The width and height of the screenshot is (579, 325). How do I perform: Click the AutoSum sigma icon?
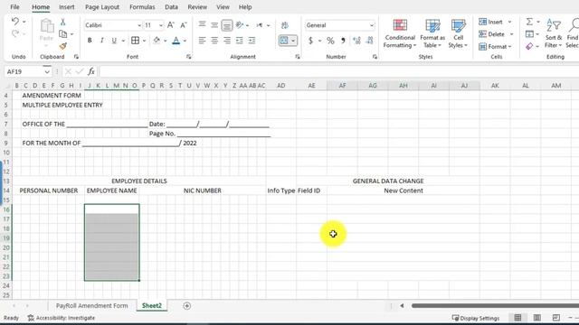[529, 22]
